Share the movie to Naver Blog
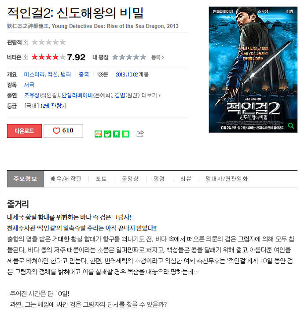This screenshot has height=320, width=308. pos(98,134)
